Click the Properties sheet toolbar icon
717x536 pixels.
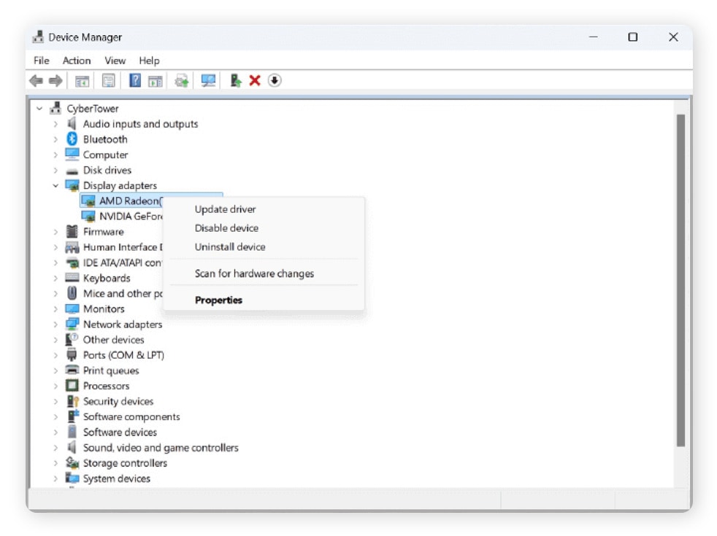click(108, 81)
